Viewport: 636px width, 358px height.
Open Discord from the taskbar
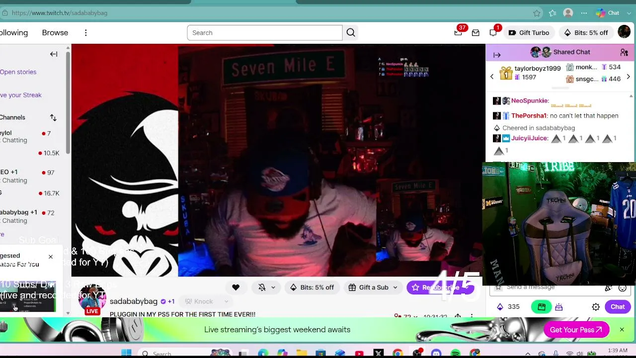(x=436, y=354)
